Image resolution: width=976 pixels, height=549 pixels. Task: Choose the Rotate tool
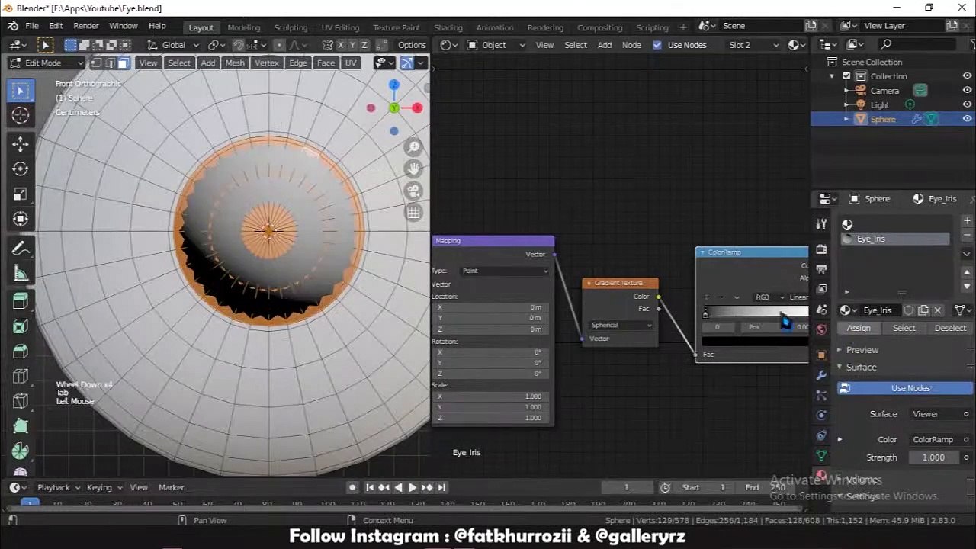tap(21, 169)
